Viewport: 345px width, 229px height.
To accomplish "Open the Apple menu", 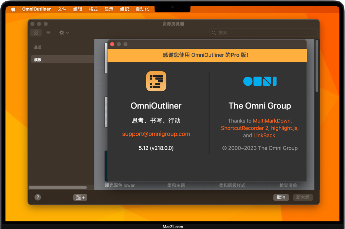I will pos(13,9).
